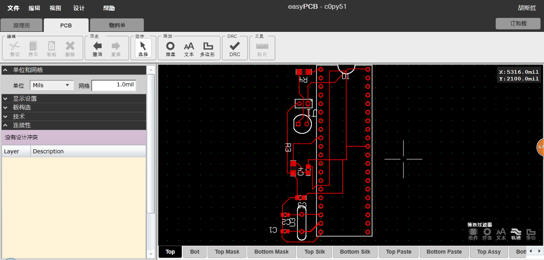Click the 订购板 order button
This screenshot has height=260, width=544.
518,23
